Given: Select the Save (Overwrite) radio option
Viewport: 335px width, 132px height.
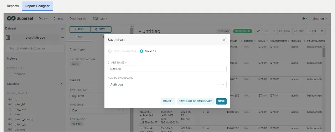Looking at the screenshot, I should click(110, 51).
